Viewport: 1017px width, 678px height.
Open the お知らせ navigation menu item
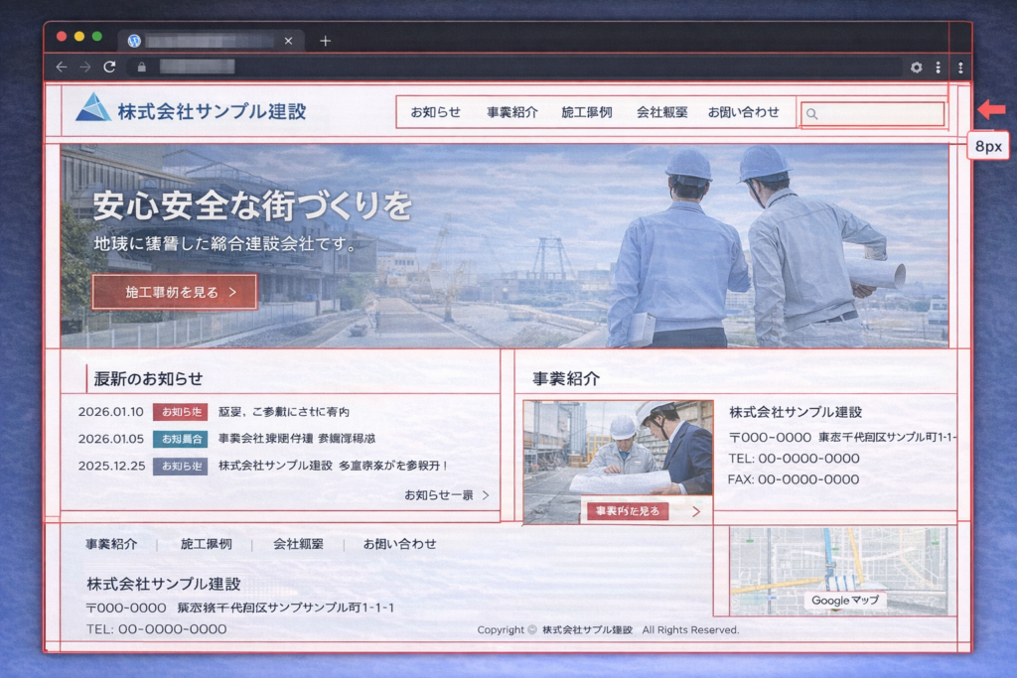[434, 112]
